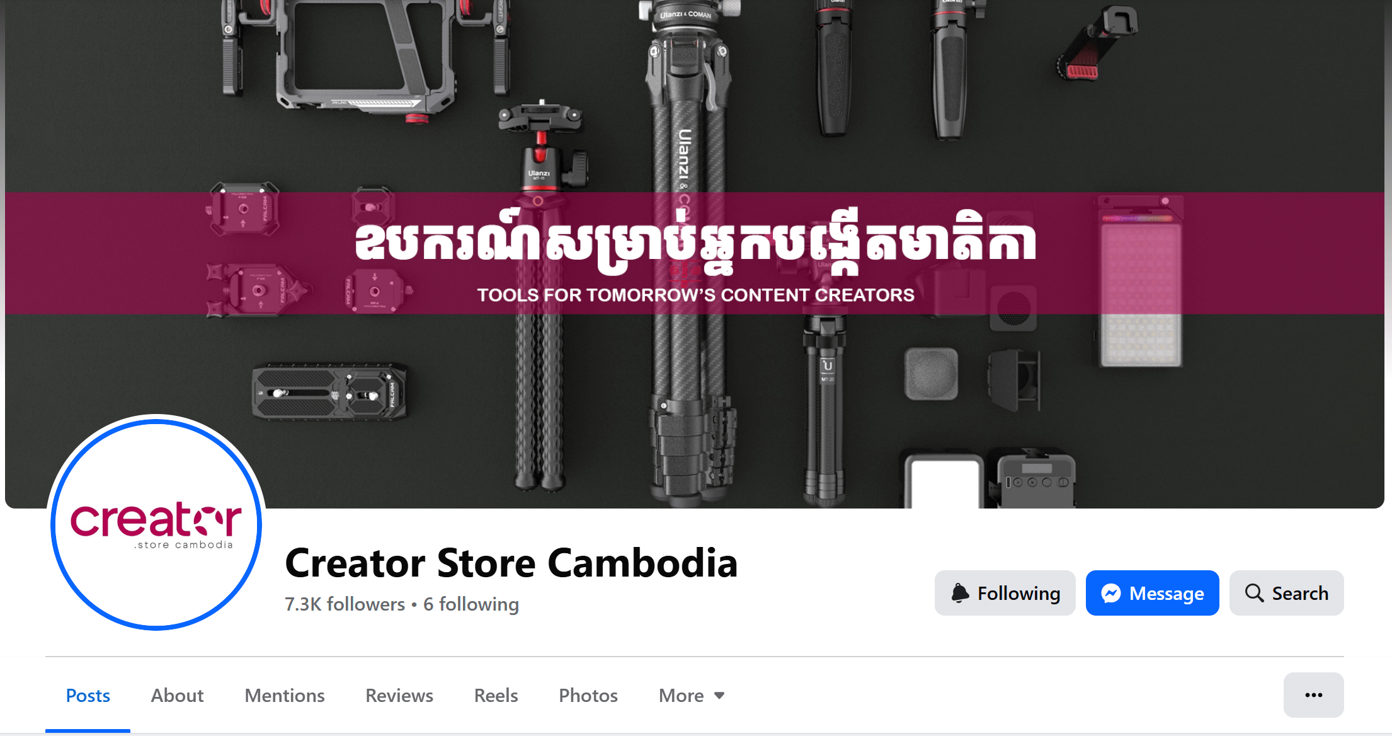Switch to the Posts tab
The height and width of the screenshot is (736, 1392).
pos(88,696)
